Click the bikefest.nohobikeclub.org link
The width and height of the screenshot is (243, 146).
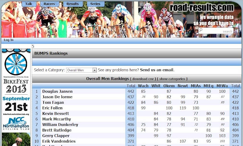(16, 114)
